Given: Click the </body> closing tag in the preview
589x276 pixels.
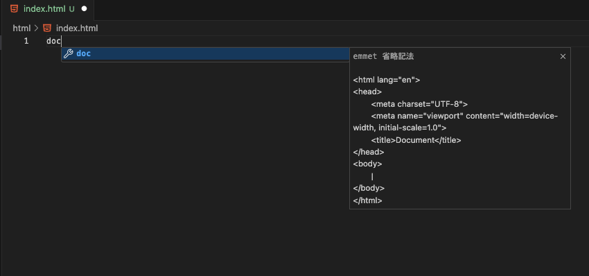Looking at the screenshot, I should 369,189.
